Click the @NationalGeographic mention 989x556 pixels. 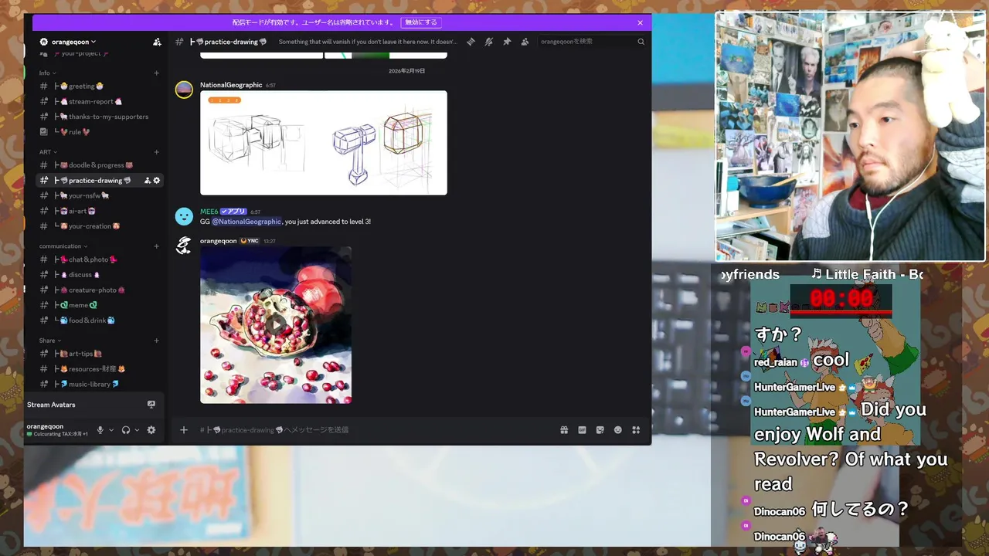pos(247,222)
